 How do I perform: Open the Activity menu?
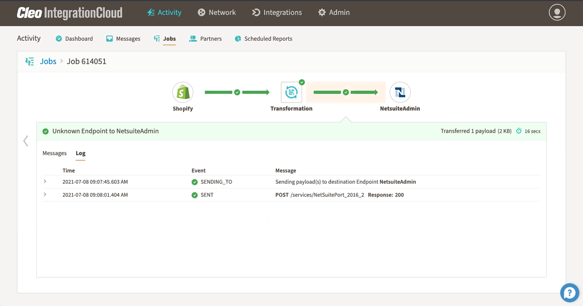164,13
